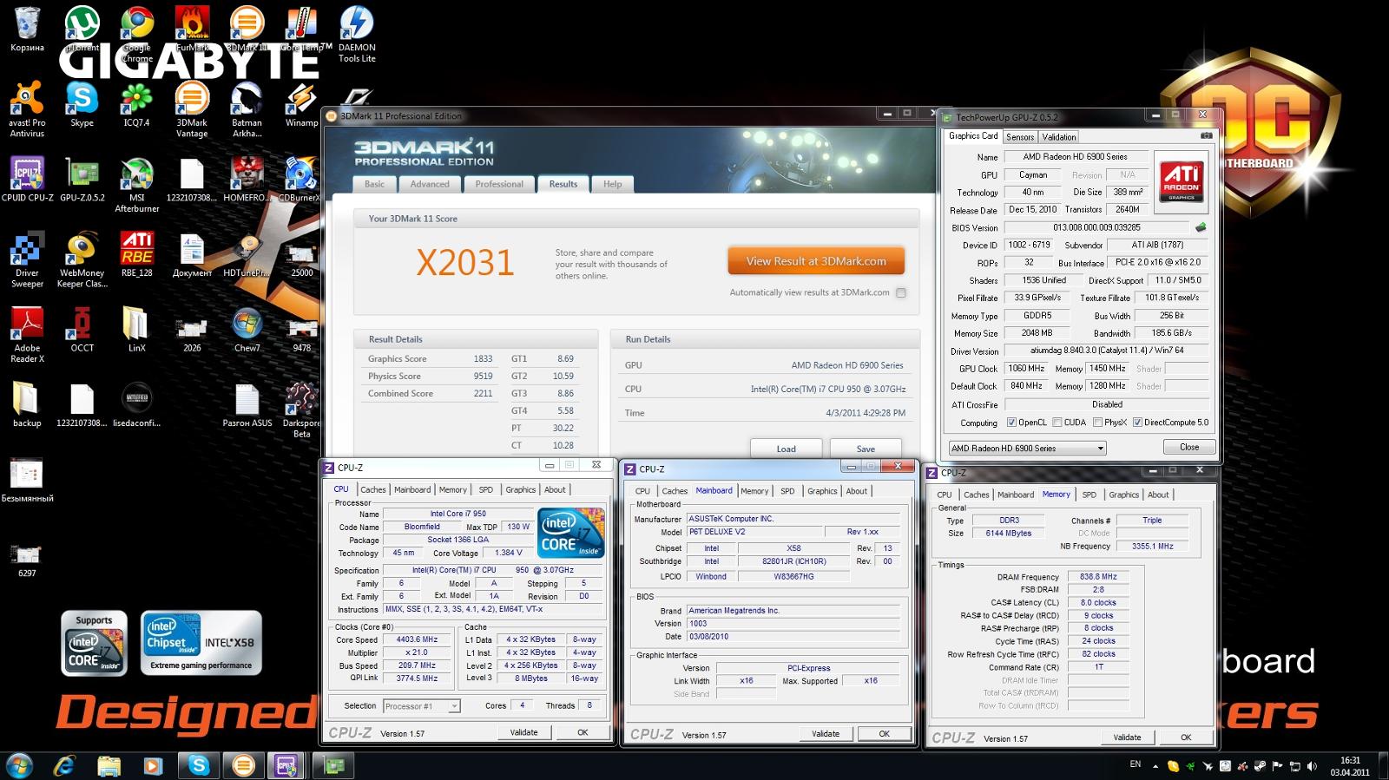This screenshot has height=780, width=1389.
Task: Click Validate in the CPU-Z mainboard window
Action: point(826,734)
